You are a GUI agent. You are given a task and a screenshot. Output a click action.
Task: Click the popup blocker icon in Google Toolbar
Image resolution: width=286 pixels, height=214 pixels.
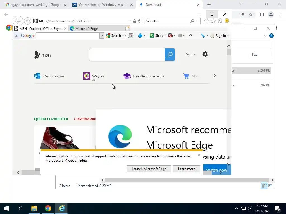170,36
